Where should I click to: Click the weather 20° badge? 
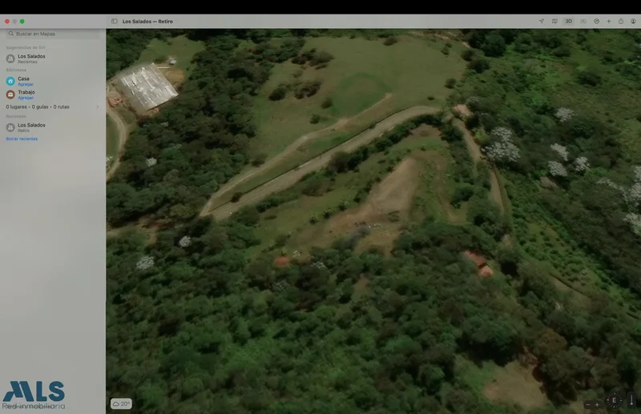coord(121,404)
